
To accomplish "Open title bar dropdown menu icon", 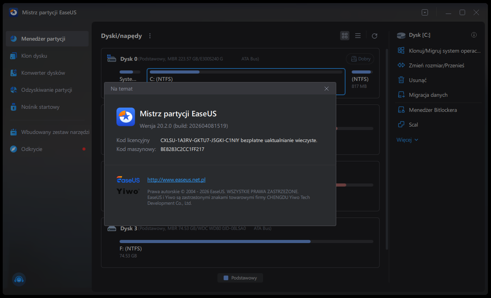I will (x=425, y=12).
